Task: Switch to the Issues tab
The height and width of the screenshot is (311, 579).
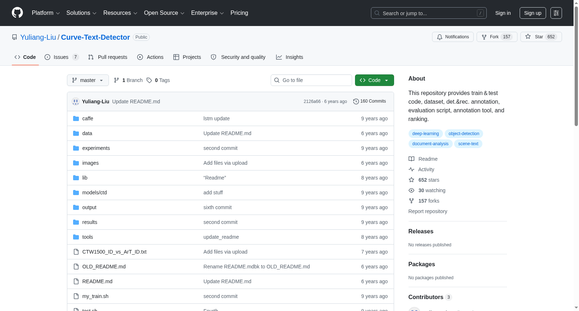Action: (62, 57)
